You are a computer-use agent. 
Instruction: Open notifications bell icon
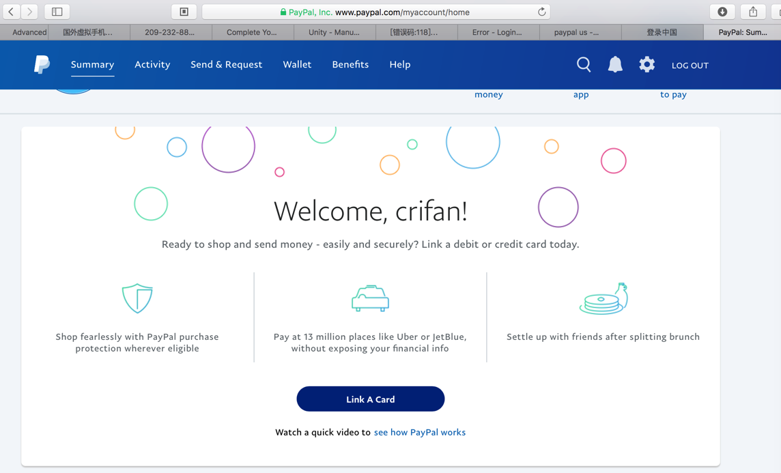615,64
